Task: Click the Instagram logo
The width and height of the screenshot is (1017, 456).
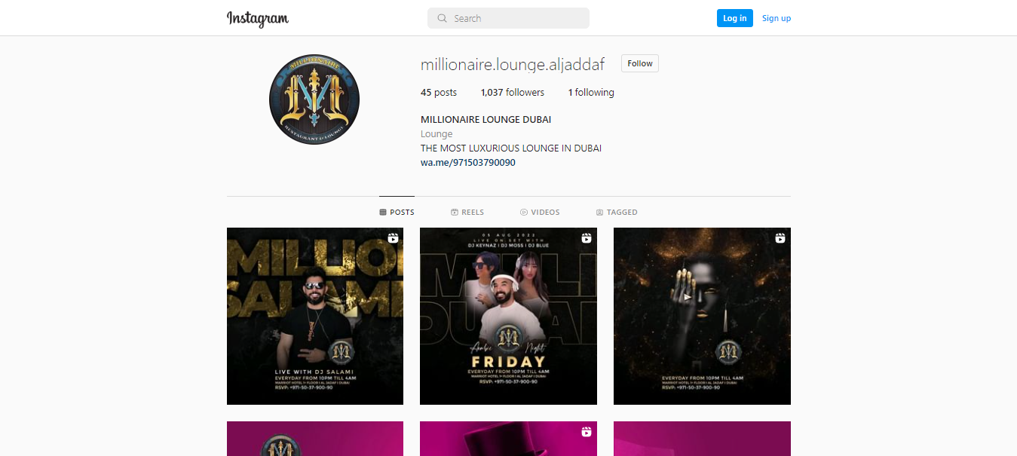Action: pos(258,19)
